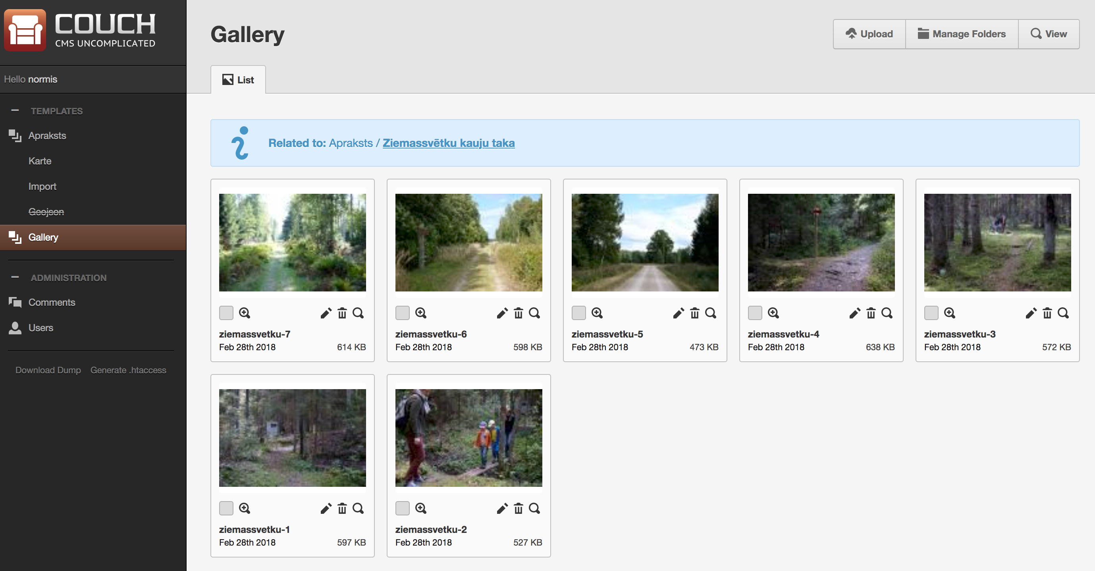Click Generate .htaccess link
The image size is (1095, 571).
[128, 370]
